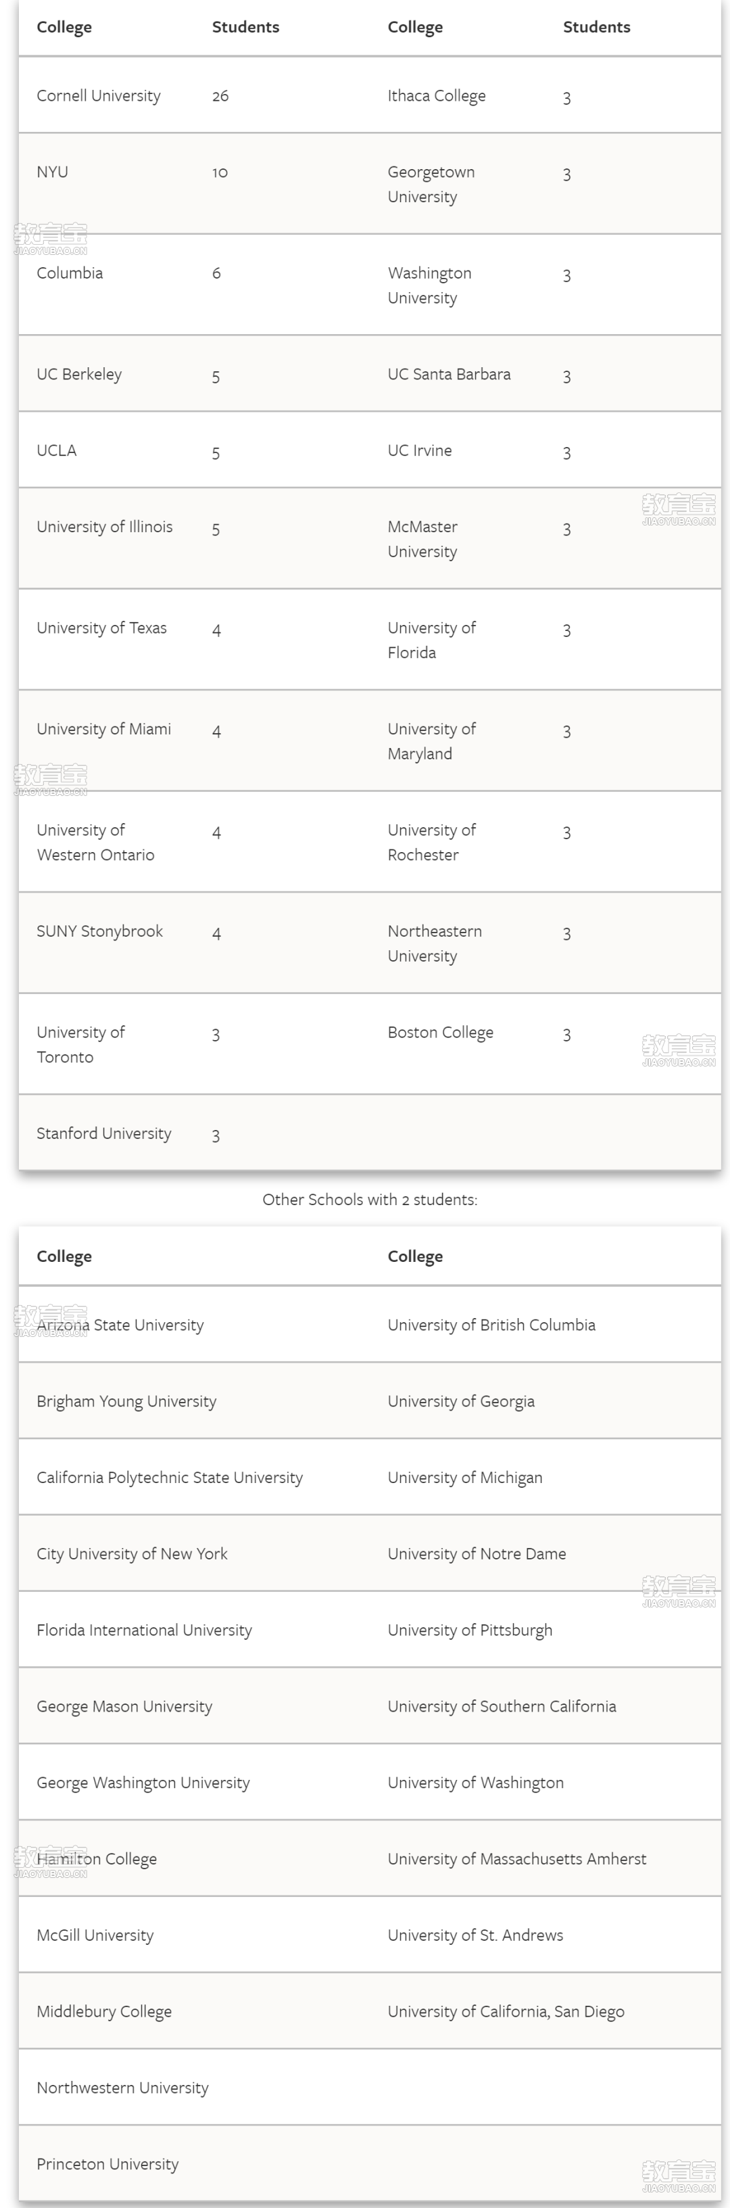Click the SUNY Stonybrook entry

click(99, 932)
